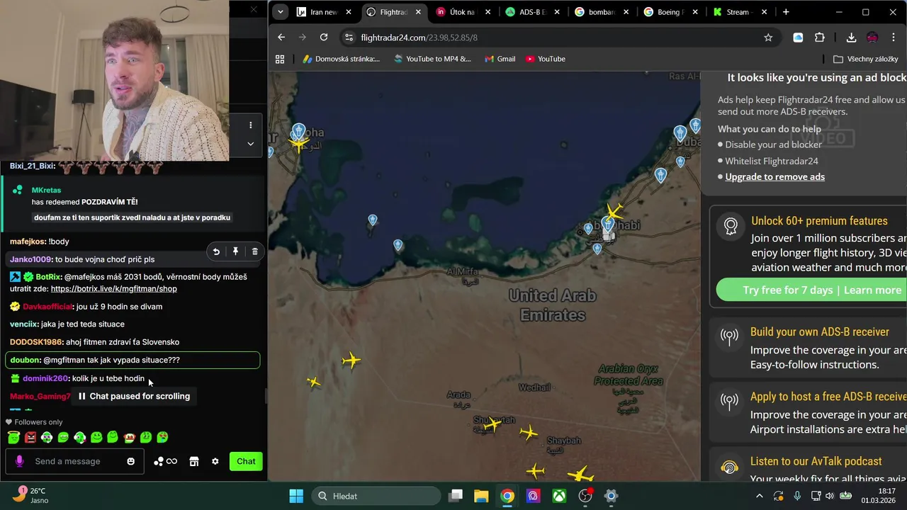
Task: Switch to Kick Stream tab
Action: coord(741,12)
